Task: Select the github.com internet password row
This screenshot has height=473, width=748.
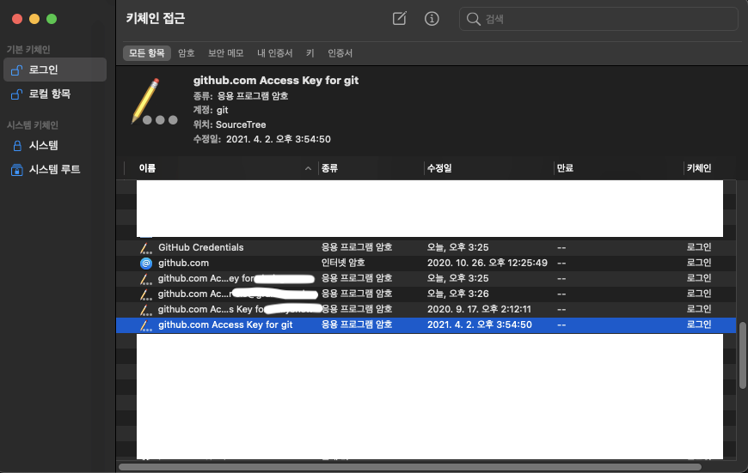Action: (x=426, y=263)
